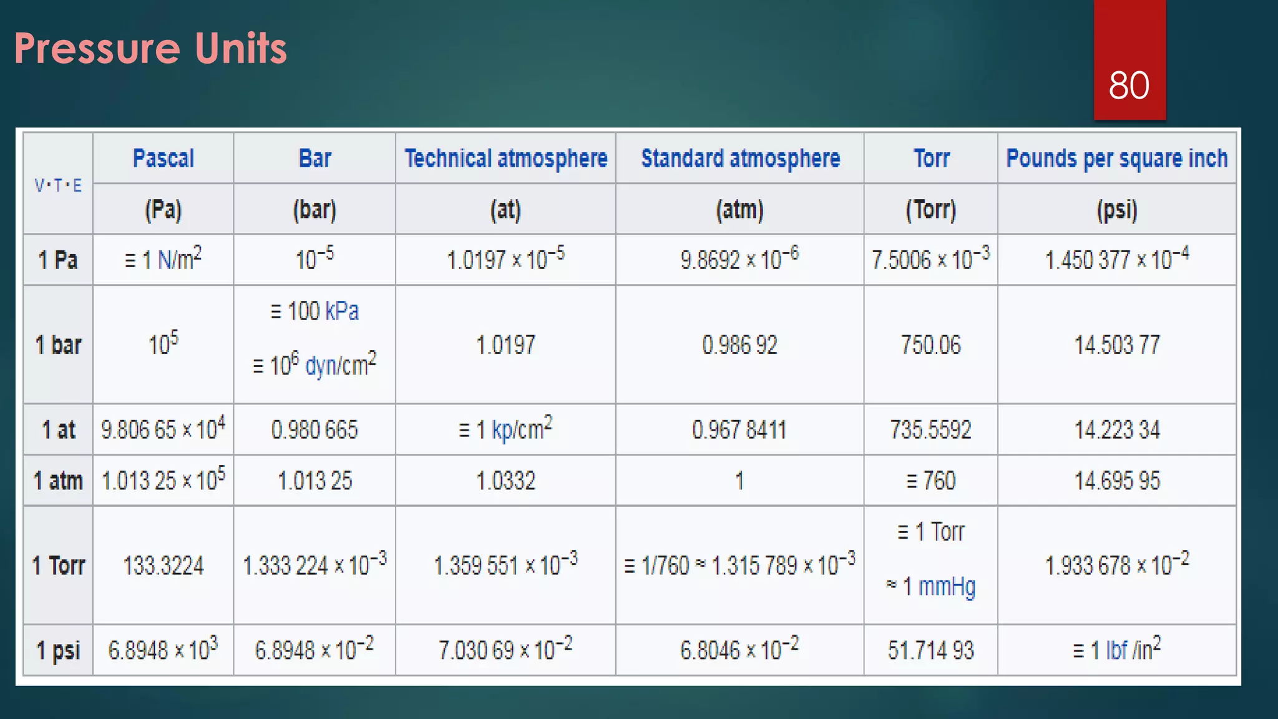The width and height of the screenshot is (1278, 719).
Task: Select value 51.714 93
Action: 931,650
